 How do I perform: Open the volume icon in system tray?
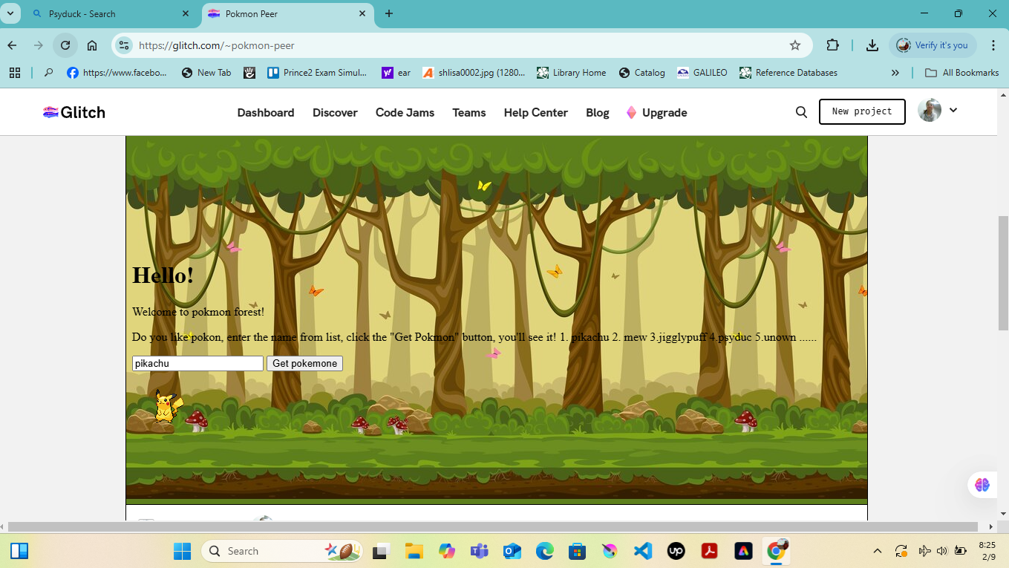942,551
